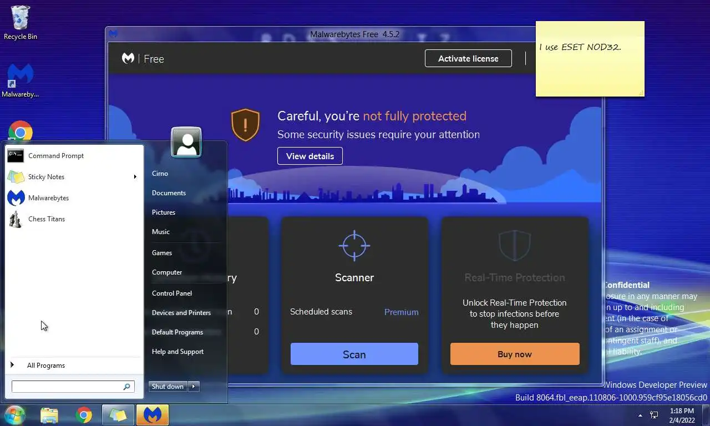The width and height of the screenshot is (710, 426).
Task: Click the Malwarebytes Free 4.5.2 title bar
Action: click(x=354, y=34)
